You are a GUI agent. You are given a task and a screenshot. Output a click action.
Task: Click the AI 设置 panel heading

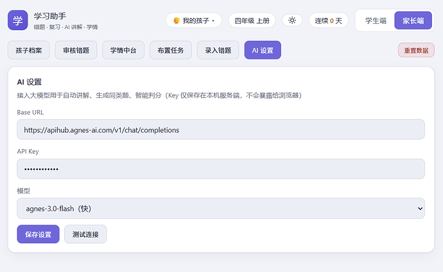click(30, 82)
